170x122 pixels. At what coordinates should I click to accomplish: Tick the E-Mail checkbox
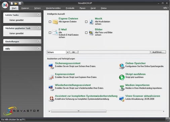50,33
